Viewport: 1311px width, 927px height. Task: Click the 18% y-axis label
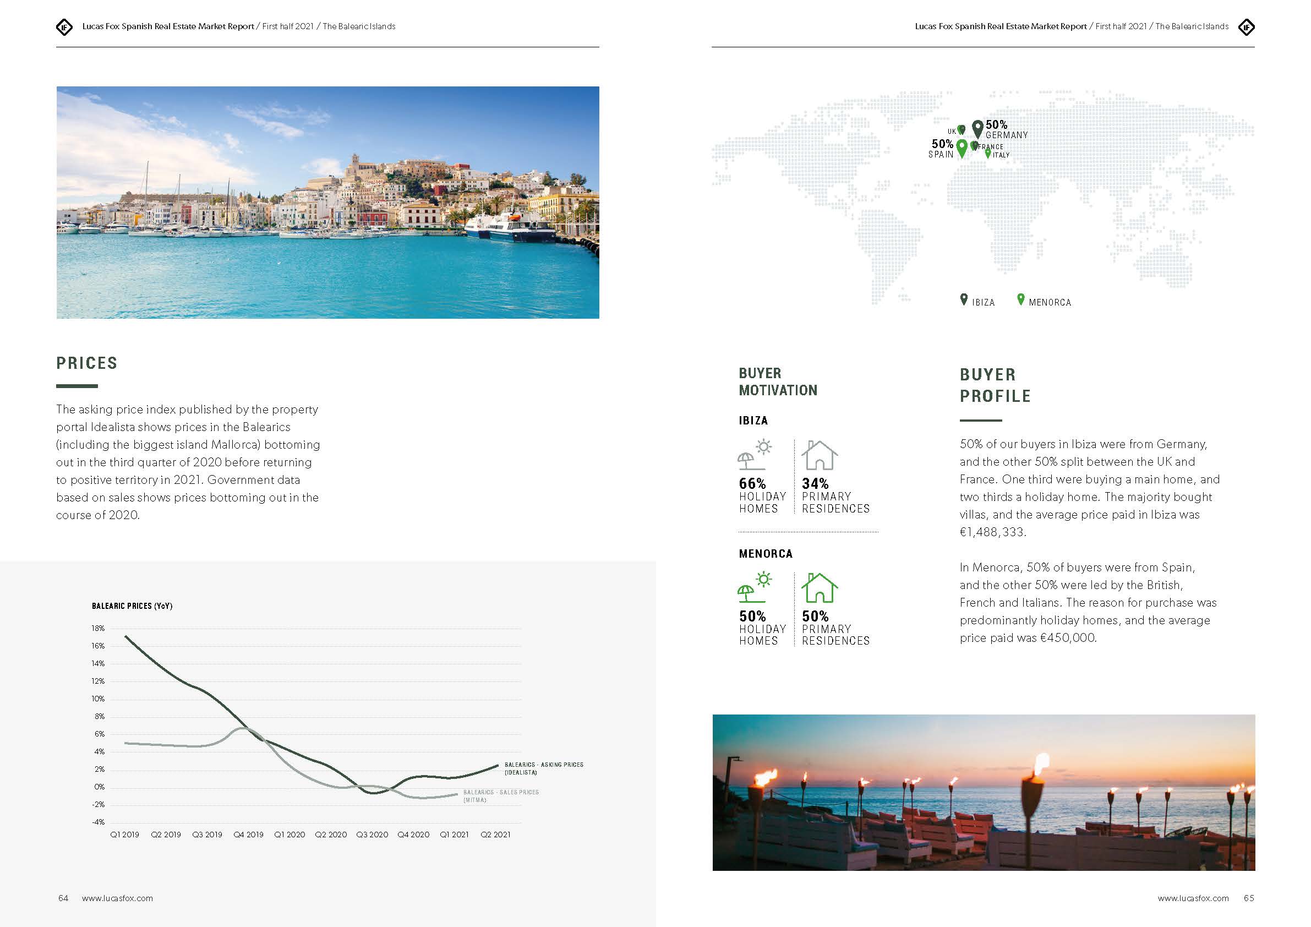(98, 628)
